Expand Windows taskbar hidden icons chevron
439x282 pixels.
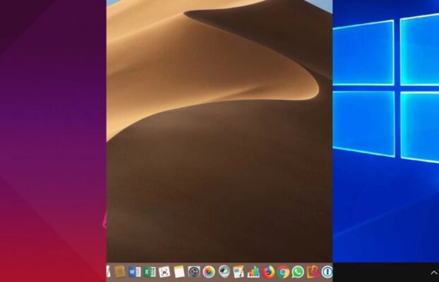tap(434, 273)
